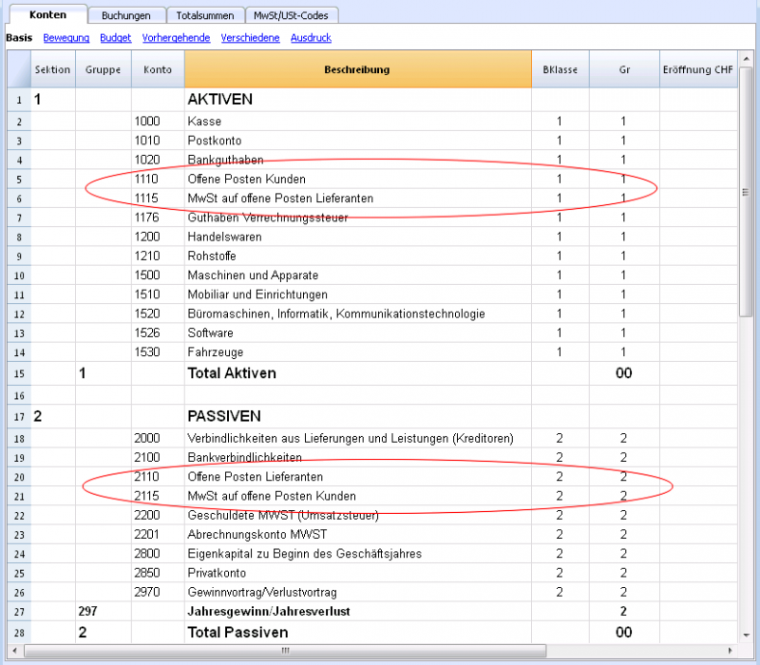Open the Ausdruck view link
The image size is (760, 665).
(x=312, y=38)
